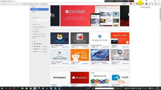Open Task View on the taskbar
This screenshot has width=161, height=90.
click(x=10, y=88)
